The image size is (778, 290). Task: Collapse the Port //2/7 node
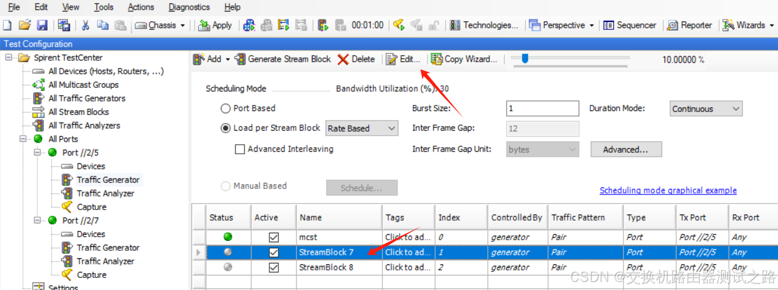(x=37, y=221)
